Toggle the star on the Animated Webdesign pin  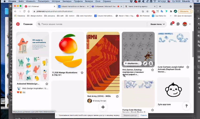[x=47, y=84]
